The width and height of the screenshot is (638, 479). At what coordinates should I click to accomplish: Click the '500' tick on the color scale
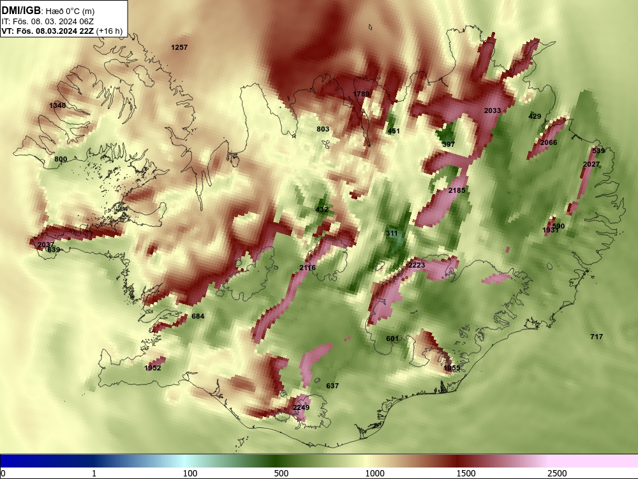click(281, 473)
